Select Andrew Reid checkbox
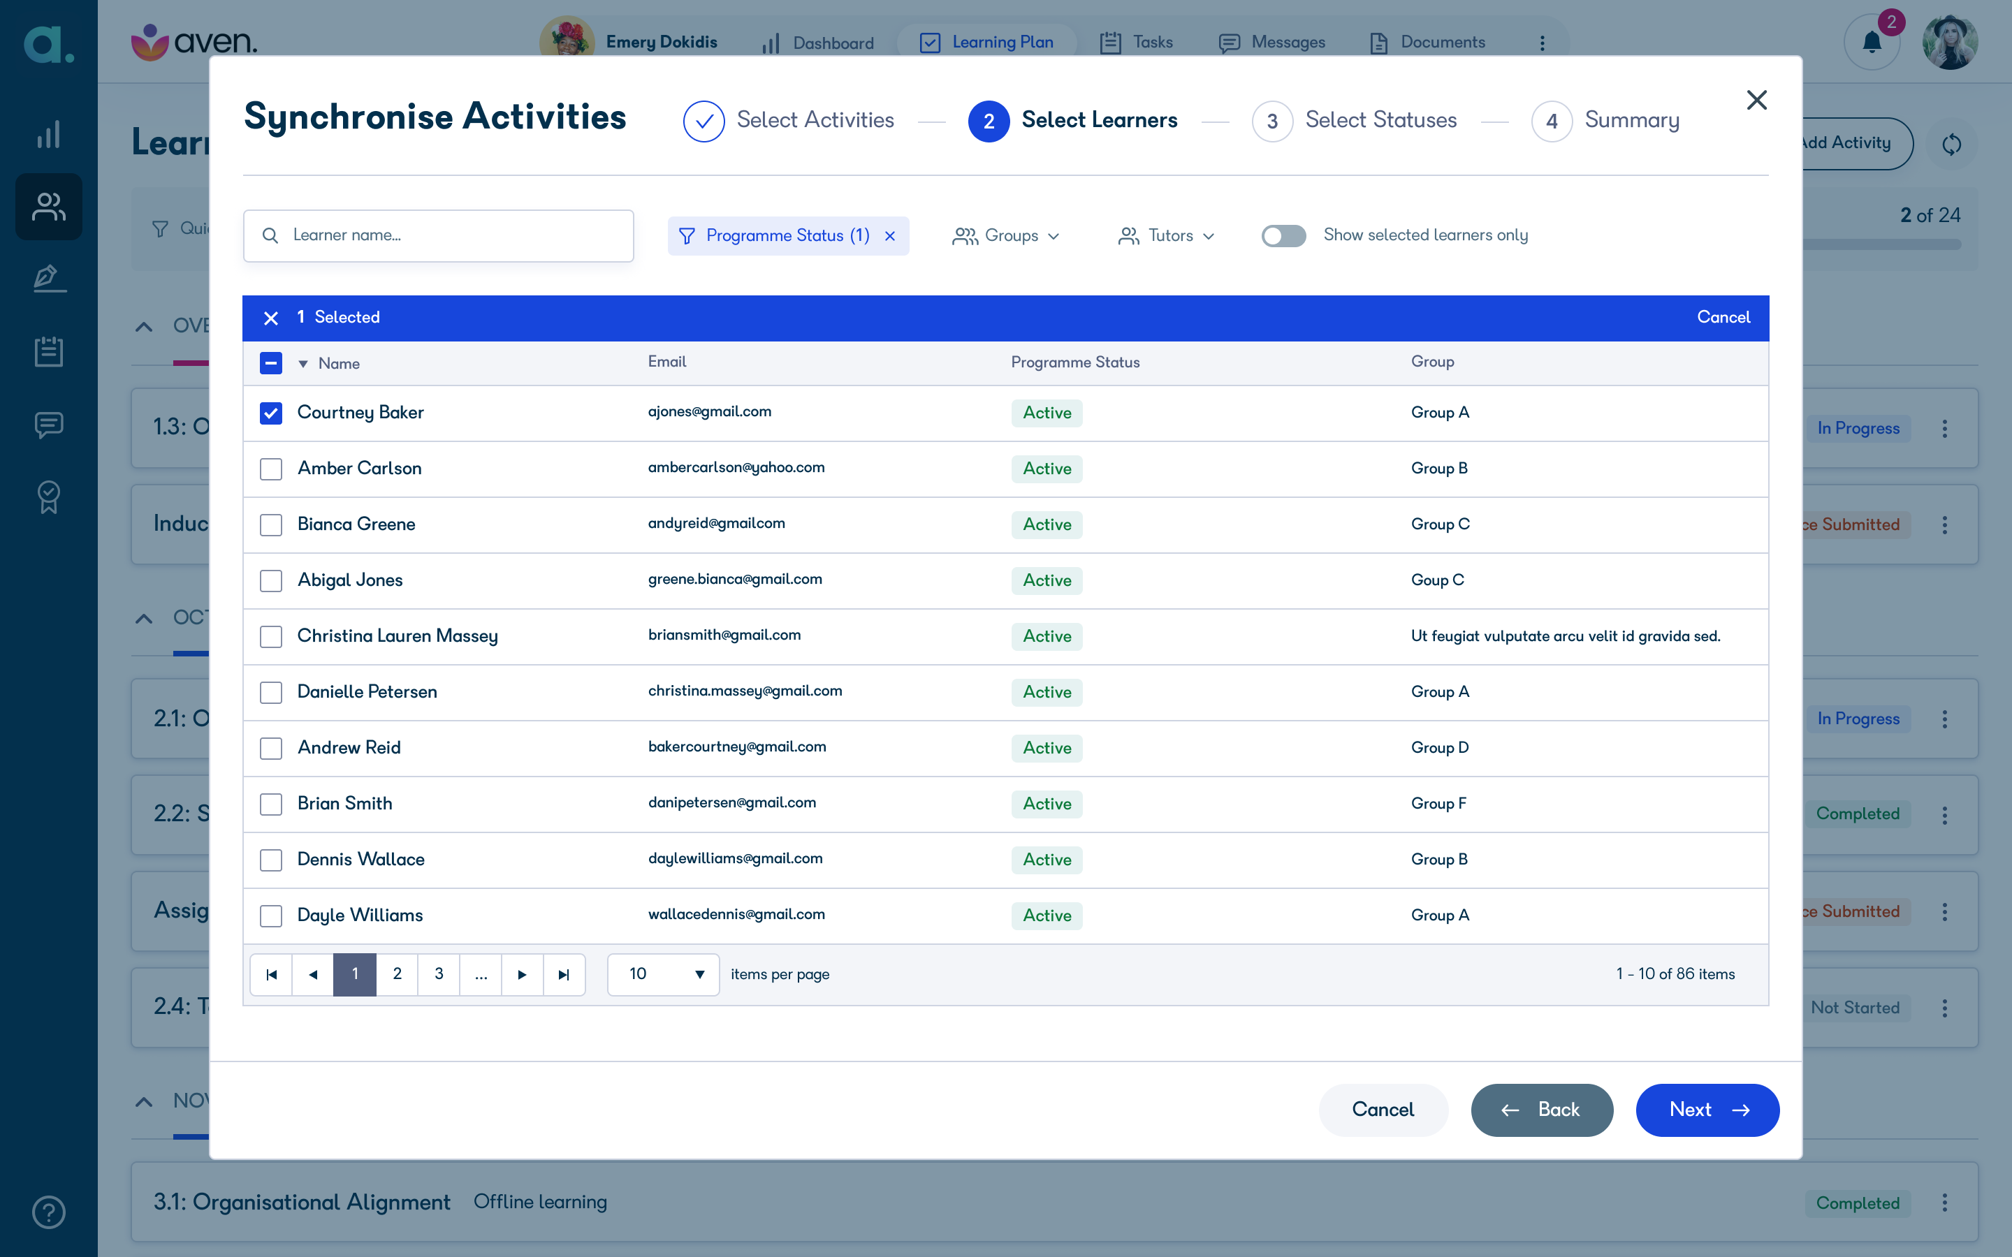 tap(271, 748)
